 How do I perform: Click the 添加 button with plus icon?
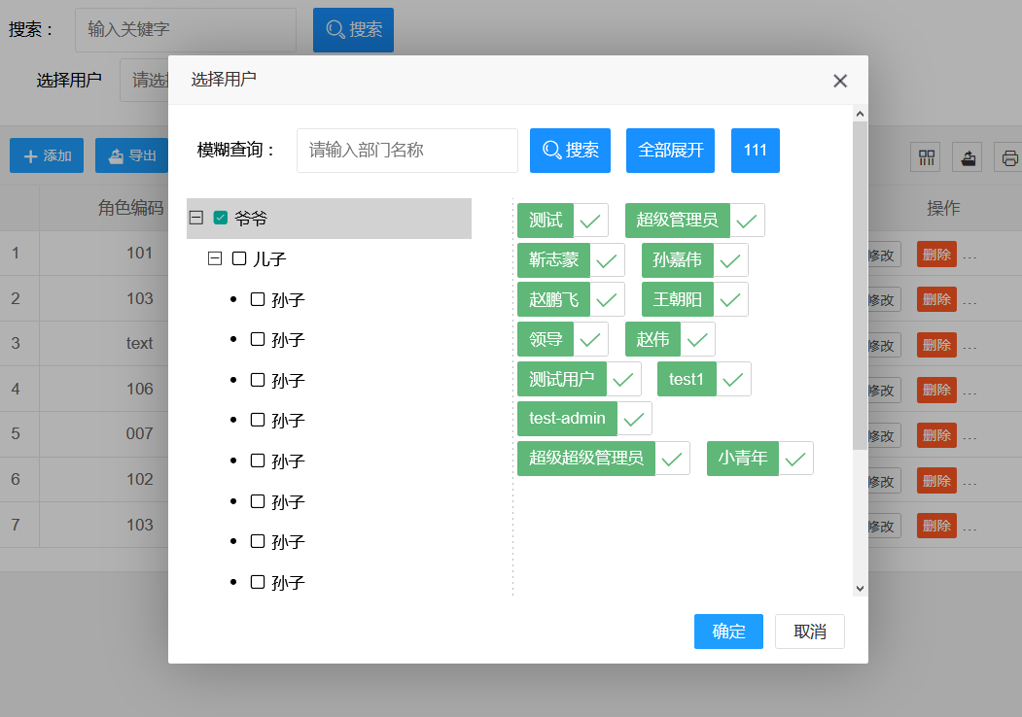pos(46,154)
